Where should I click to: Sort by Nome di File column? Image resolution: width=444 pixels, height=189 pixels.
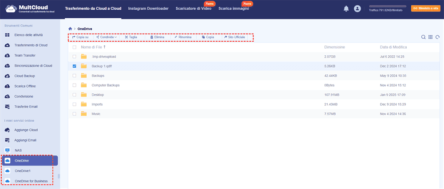93,47
